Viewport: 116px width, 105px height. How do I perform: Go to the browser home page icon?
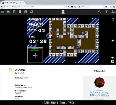coord(106,7)
